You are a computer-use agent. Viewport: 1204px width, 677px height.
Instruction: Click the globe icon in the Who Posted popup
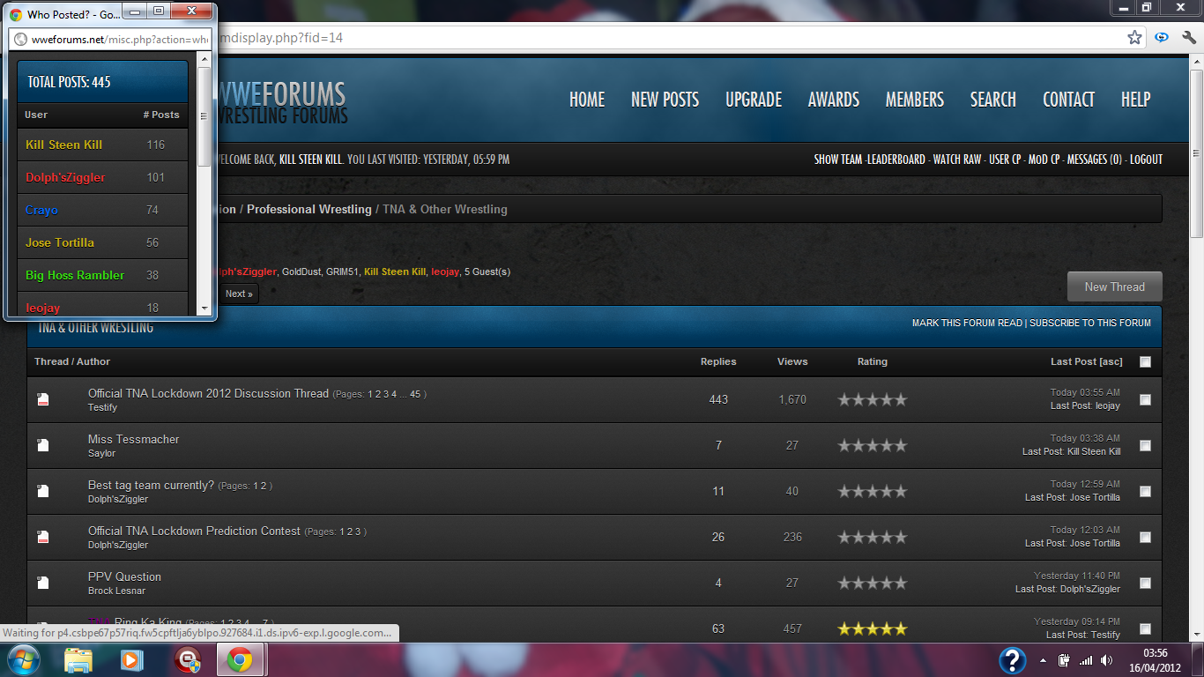click(21, 40)
